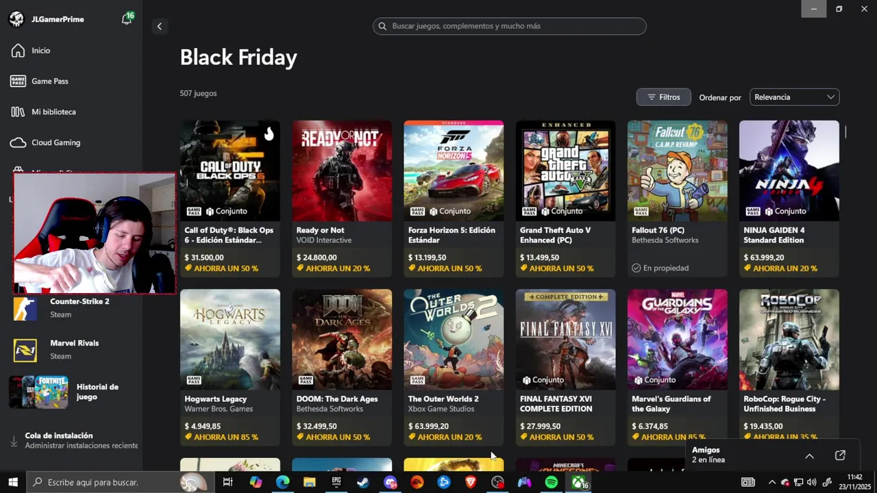This screenshot has width=877, height=493.
Task: Open the Hogwarts Legacy game tile
Action: click(230, 340)
